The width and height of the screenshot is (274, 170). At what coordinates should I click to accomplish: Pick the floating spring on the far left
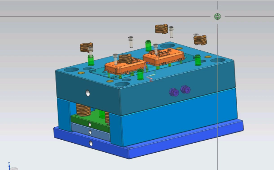[86, 47]
